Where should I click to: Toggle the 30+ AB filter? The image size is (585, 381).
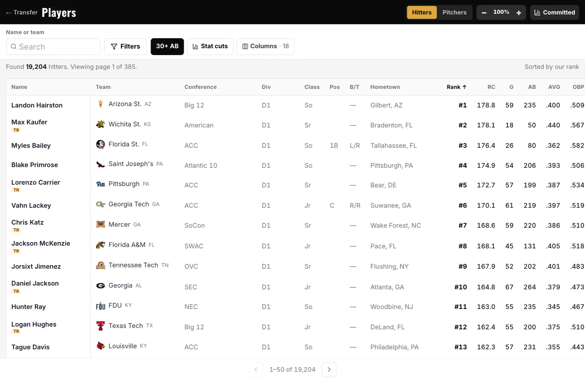(x=167, y=47)
